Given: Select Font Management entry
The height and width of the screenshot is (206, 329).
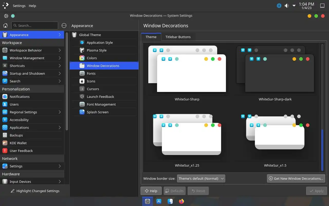Looking at the screenshot, I should [x=104, y=104].
